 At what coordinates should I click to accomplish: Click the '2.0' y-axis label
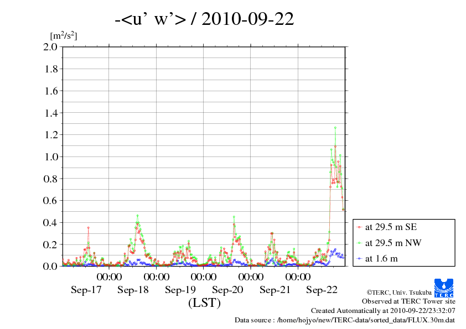click(x=50, y=46)
